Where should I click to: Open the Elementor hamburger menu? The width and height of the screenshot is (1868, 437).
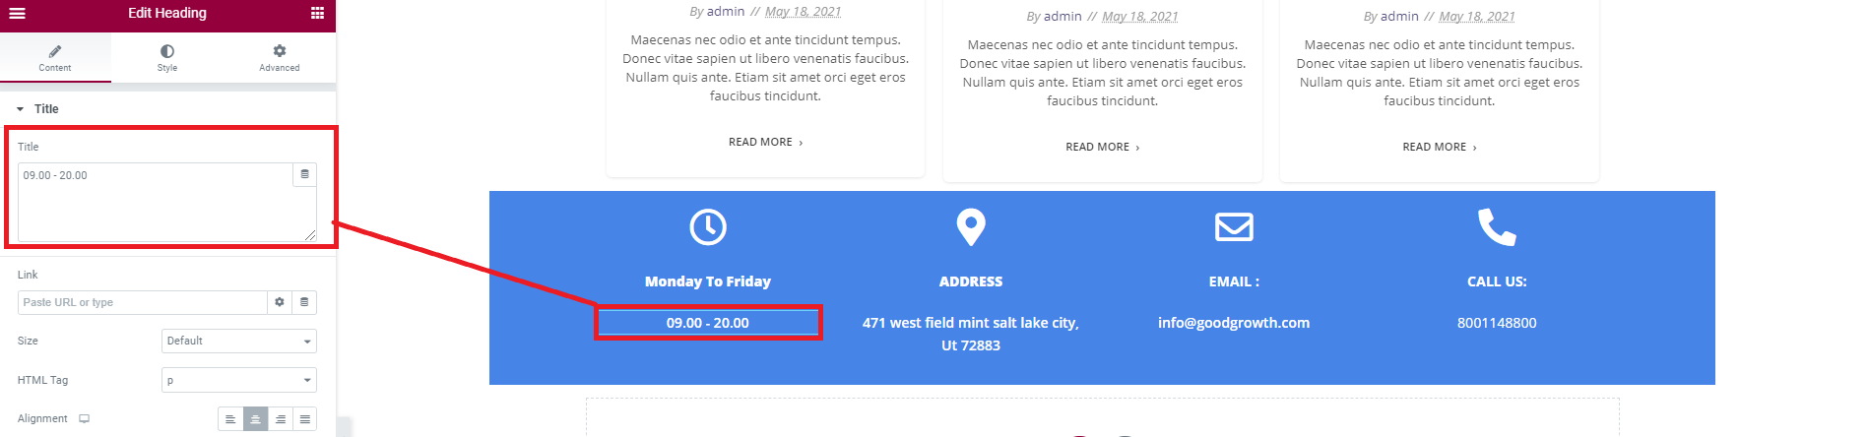click(x=17, y=14)
